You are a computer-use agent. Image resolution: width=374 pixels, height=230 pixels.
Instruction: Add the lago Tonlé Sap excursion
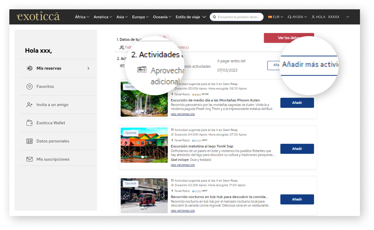[297, 149]
